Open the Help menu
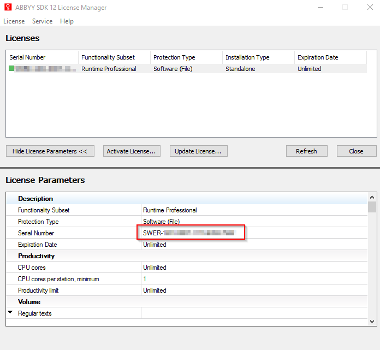Screen dimensions: 380x350 tap(67, 21)
